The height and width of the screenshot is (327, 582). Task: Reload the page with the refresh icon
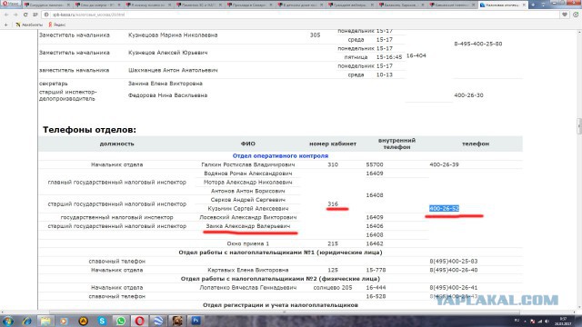pyautogui.click(x=25, y=15)
